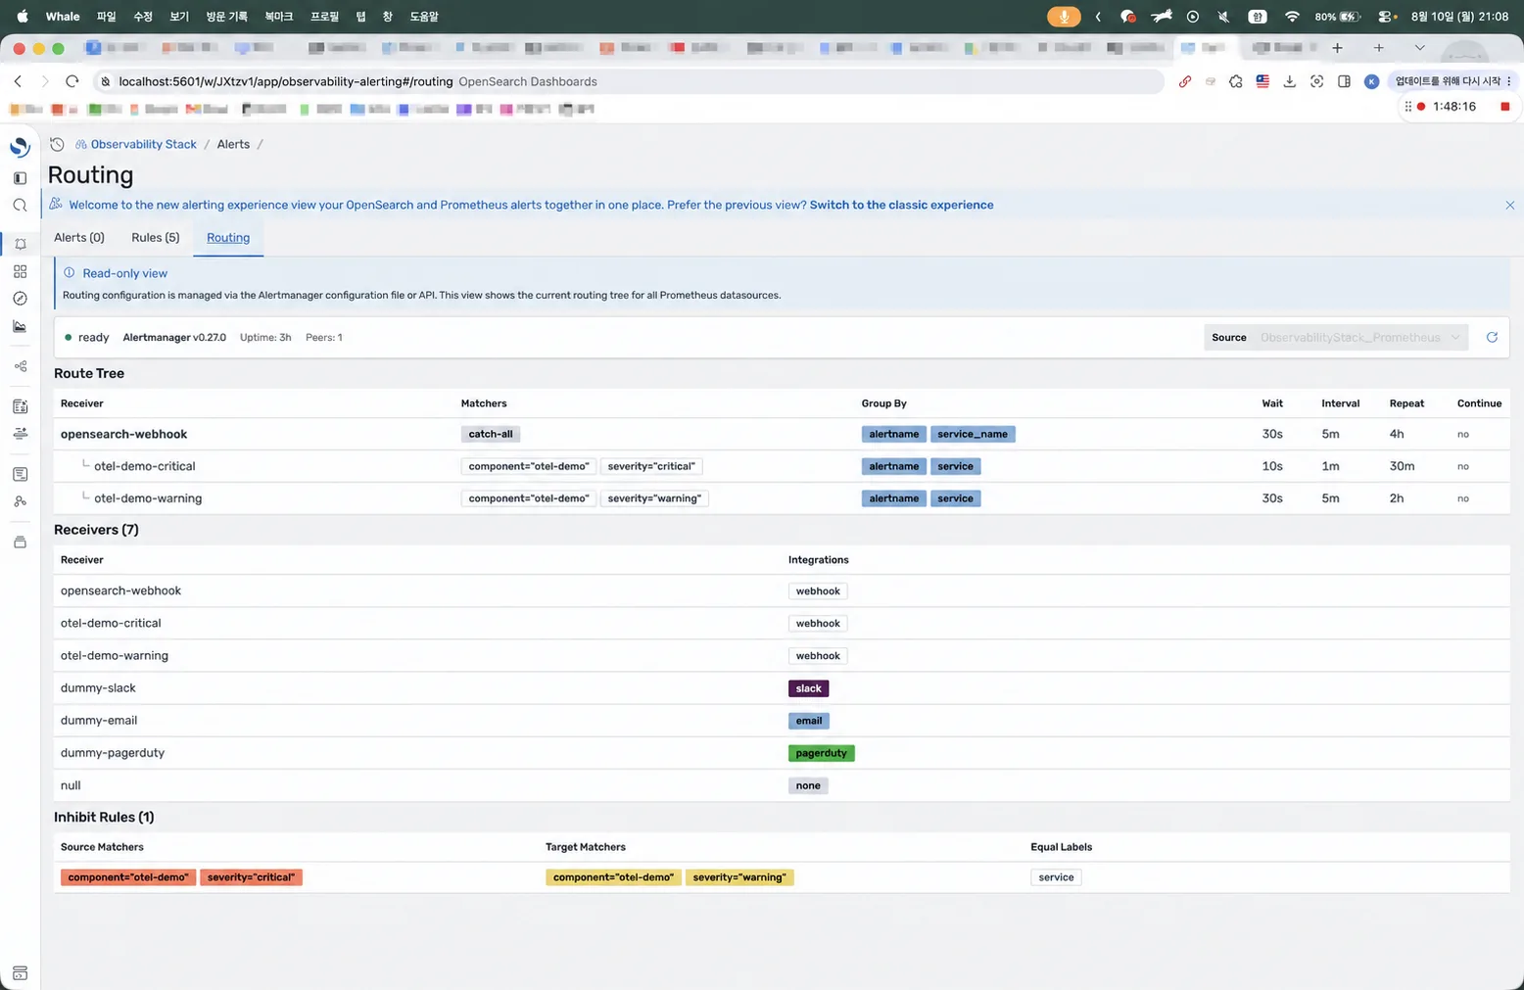Open the 도움말 help menu
This screenshot has height=990, width=1524.
(424, 17)
